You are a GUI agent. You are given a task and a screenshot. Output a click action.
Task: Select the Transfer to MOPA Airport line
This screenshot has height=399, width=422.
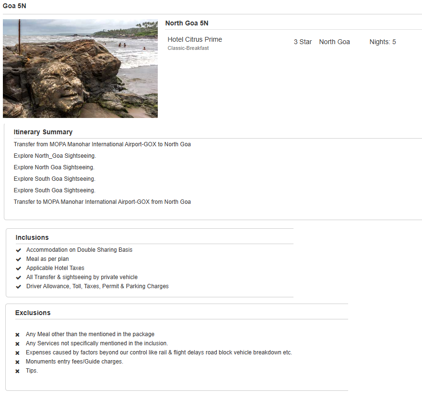102,201
